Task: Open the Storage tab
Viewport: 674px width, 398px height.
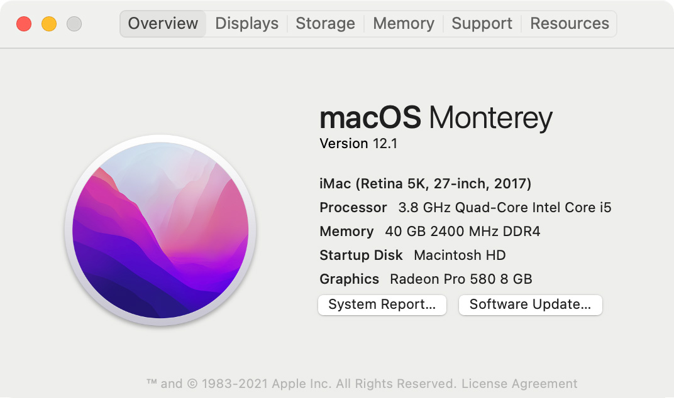Action: (x=326, y=24)
